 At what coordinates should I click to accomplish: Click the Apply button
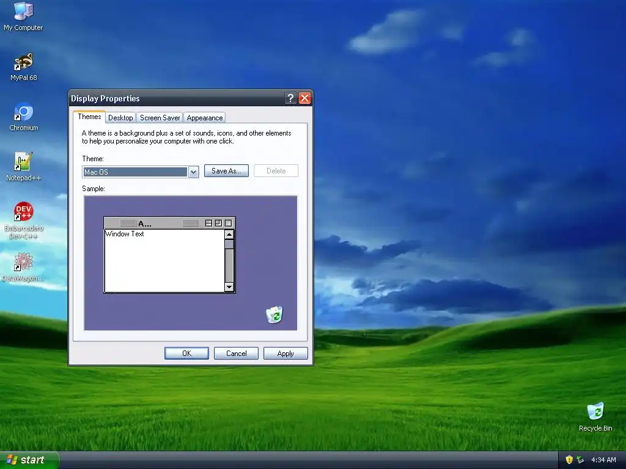point(285,354)
